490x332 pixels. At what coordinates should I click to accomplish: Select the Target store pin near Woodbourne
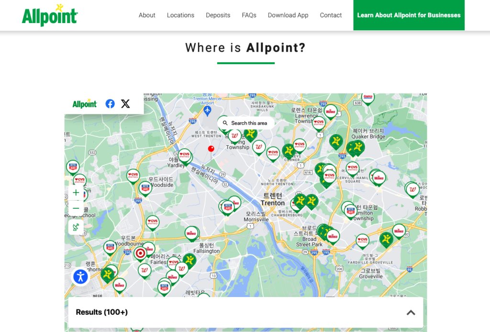140,253
